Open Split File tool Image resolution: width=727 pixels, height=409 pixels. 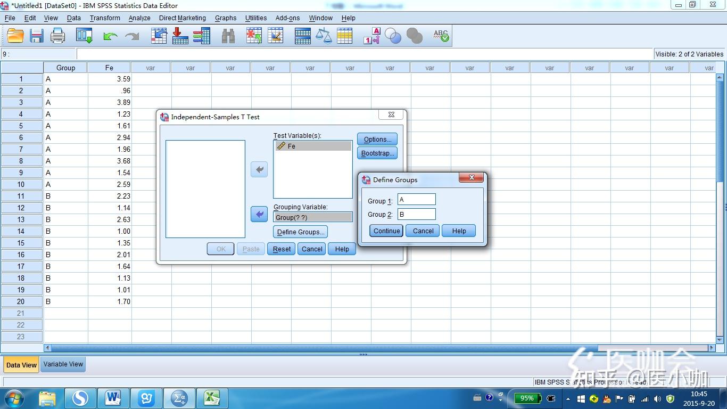(x=303, y=36)
